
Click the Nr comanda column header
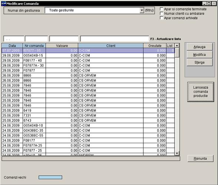pyautogui.click(x=34, y=46)
